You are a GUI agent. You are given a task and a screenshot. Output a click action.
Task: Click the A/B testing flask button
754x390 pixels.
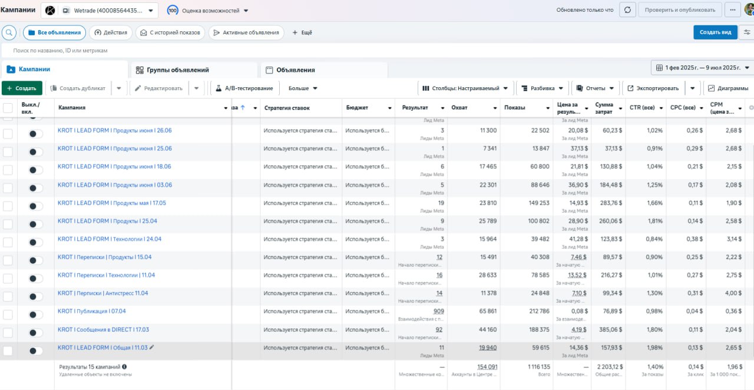click(x=244, y=88)
